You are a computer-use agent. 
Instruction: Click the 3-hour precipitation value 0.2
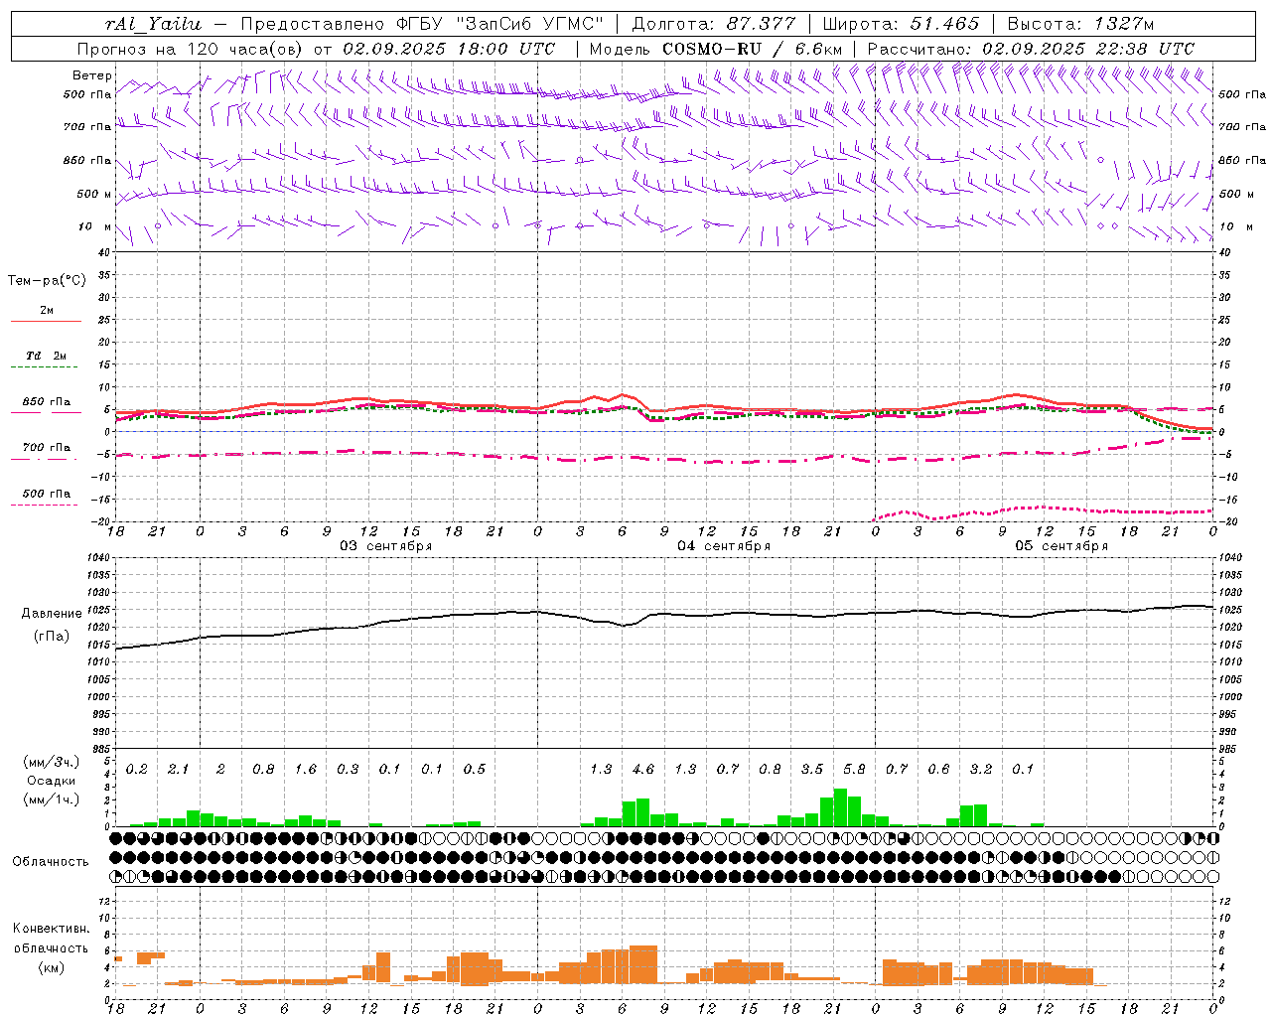click(137, 770)
